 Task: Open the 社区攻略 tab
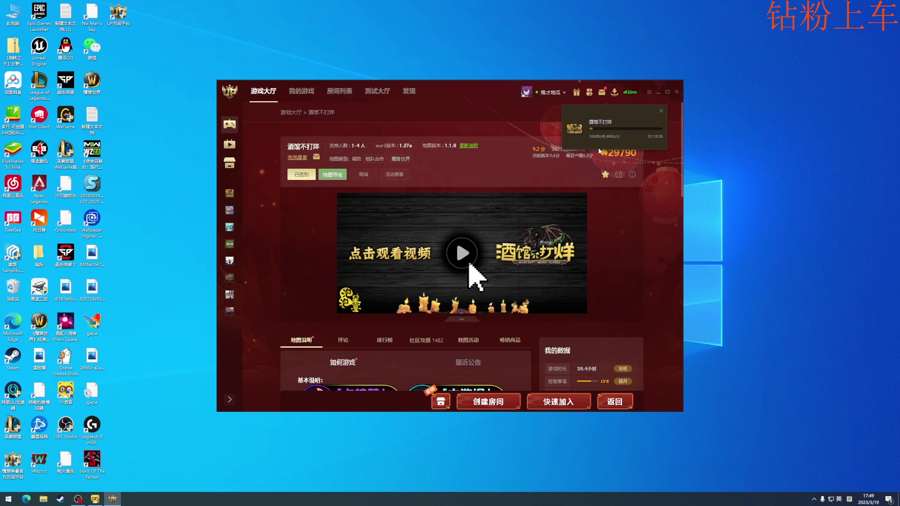(426, 340)
